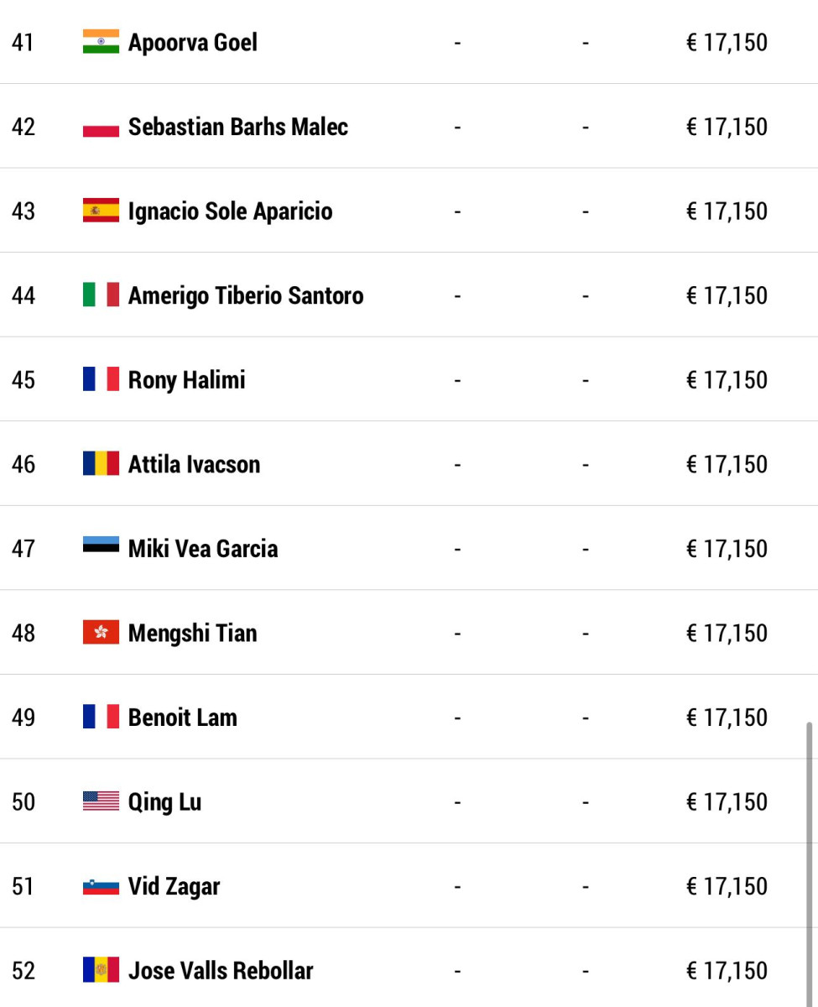Click the € 17,150 payout for Vid Zagar
This screenshot has width=818, height=1007.
(727, 886)
